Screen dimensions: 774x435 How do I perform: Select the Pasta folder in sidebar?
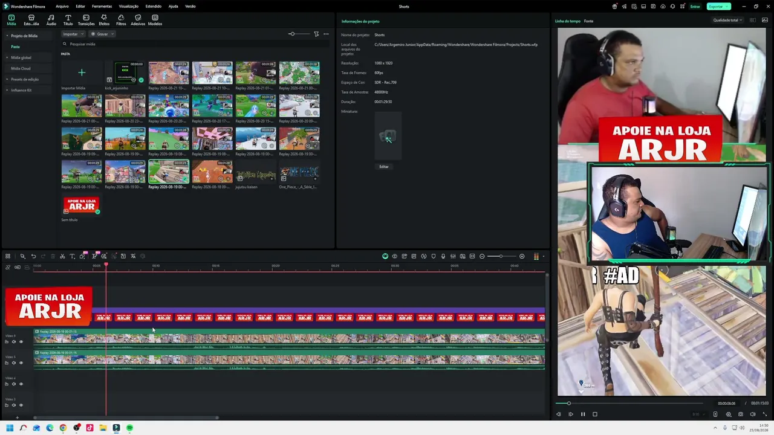pyautogui.click(x=15, y=47)
